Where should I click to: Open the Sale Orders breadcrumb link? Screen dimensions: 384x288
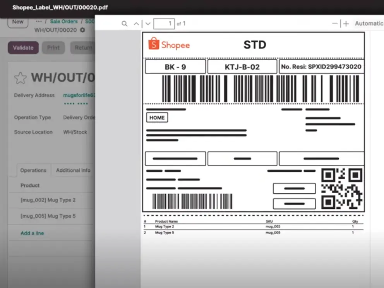[x=63, y=22]
